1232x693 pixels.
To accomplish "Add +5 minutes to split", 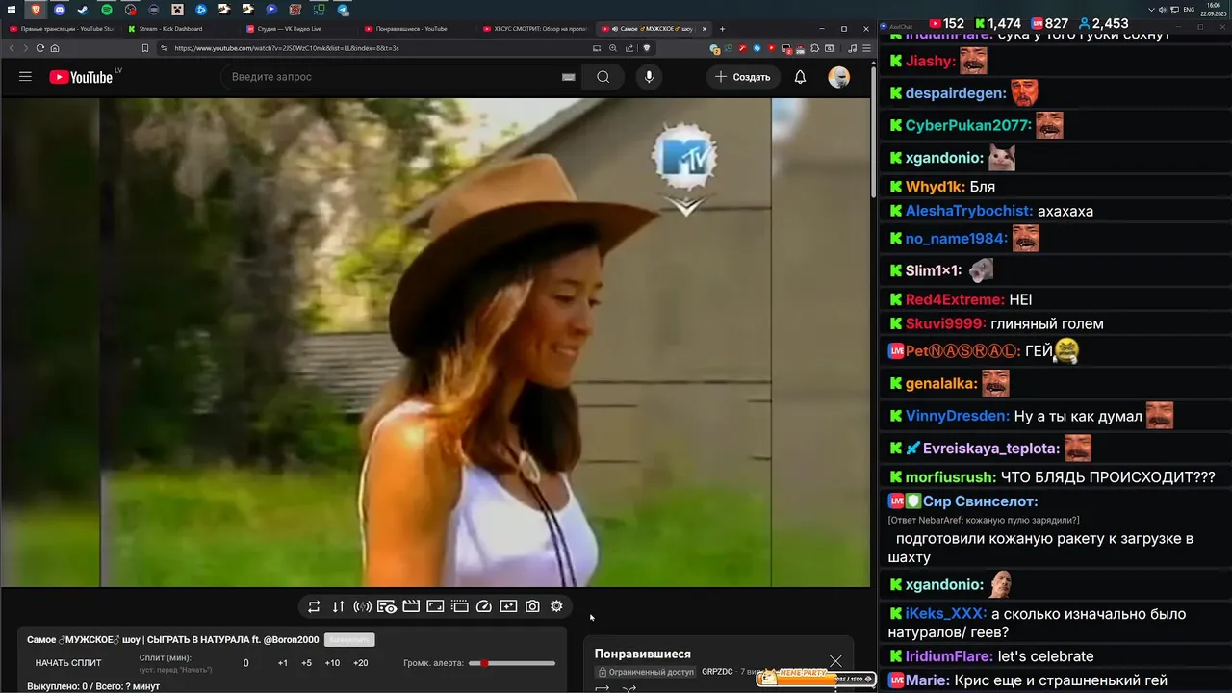I will point(306,663).
